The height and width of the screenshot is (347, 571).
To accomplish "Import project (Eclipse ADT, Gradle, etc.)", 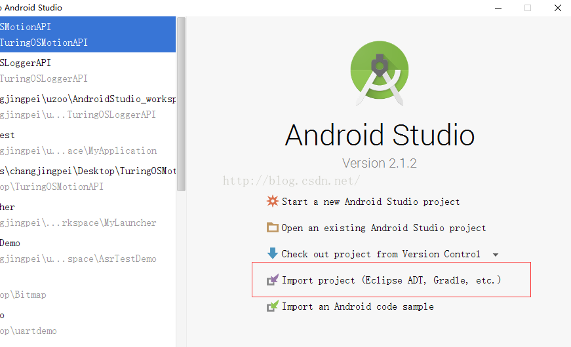I will (x=391, y=280).
